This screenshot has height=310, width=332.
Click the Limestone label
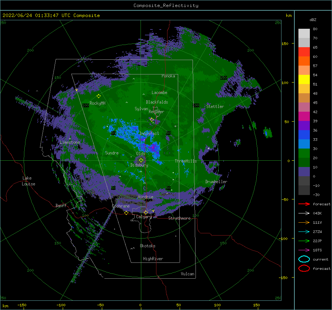click(x=70, y=142)
